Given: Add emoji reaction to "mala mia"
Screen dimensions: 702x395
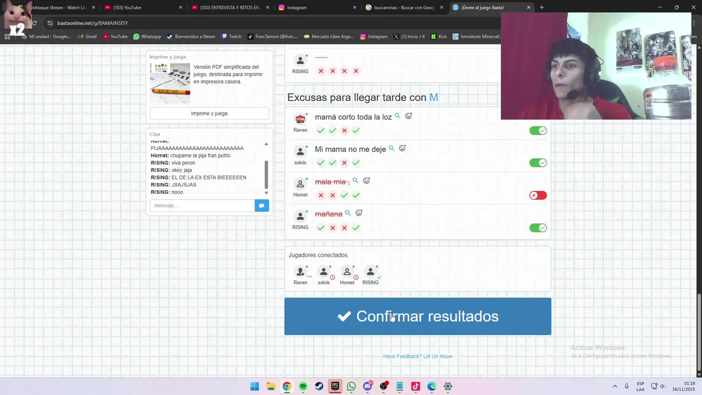Looking at the screenshot, I should (366, 181).
